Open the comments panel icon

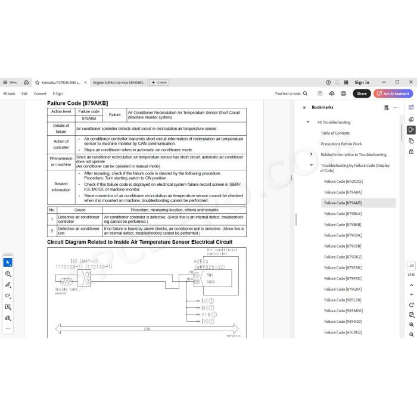[x=411, y=119]
